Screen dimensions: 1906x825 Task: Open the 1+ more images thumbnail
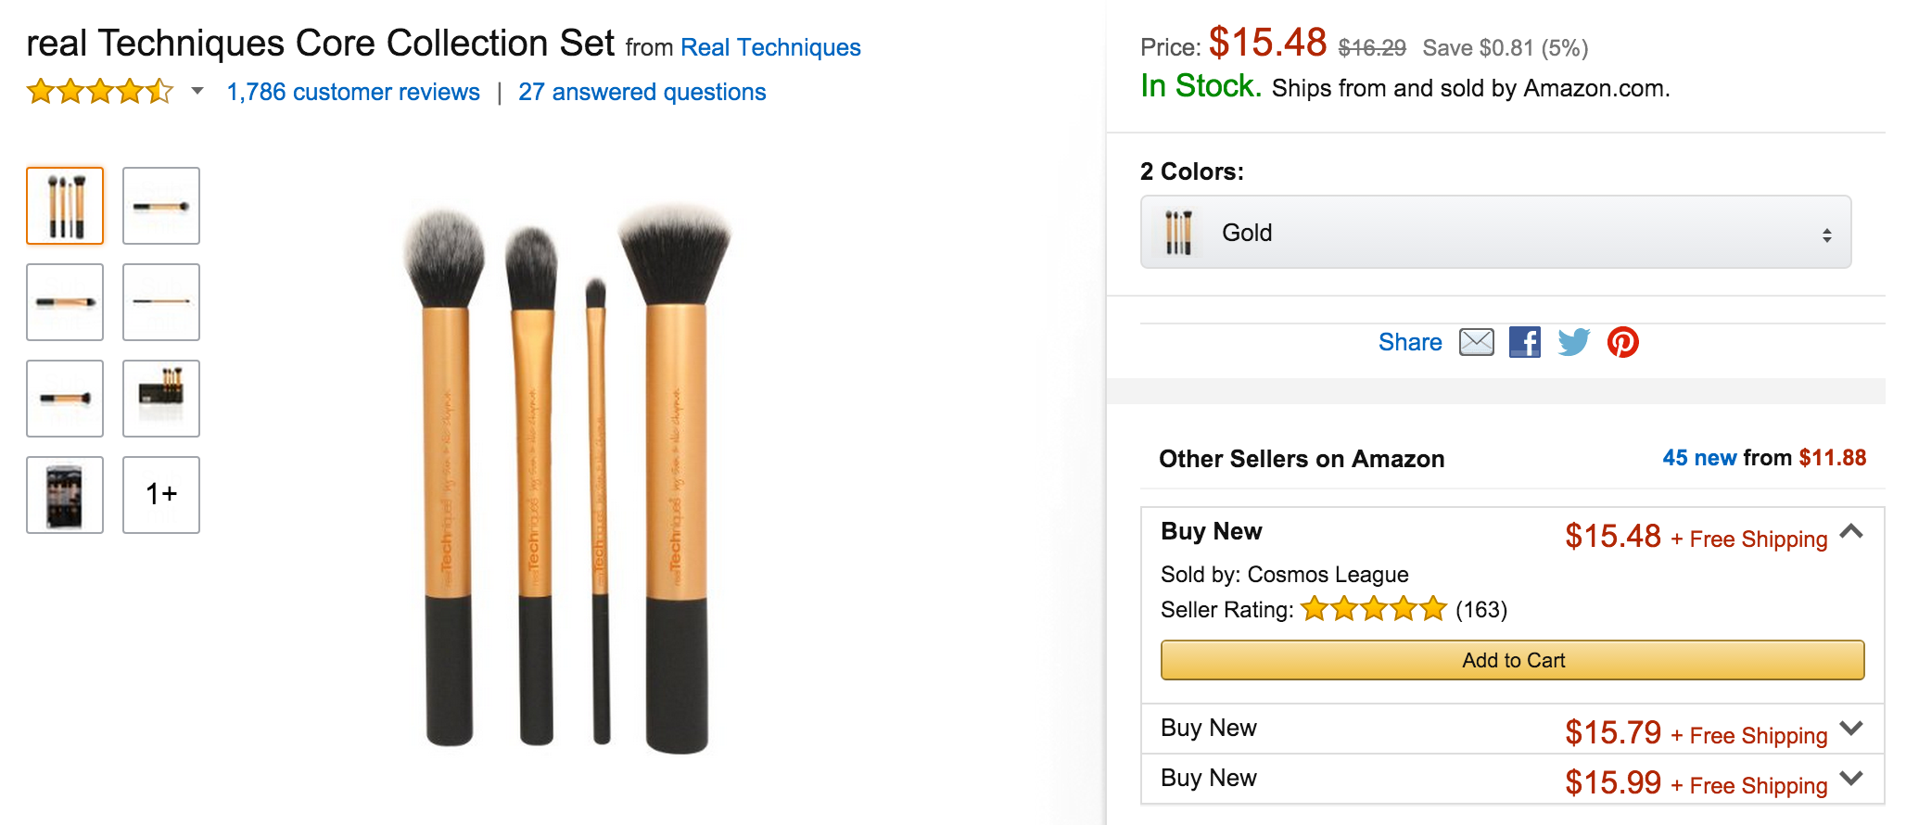(161, 495)
